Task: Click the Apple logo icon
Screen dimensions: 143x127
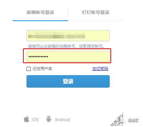Action: point(26,119)
